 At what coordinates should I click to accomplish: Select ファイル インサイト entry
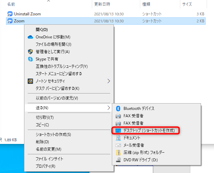coord(69,159)
